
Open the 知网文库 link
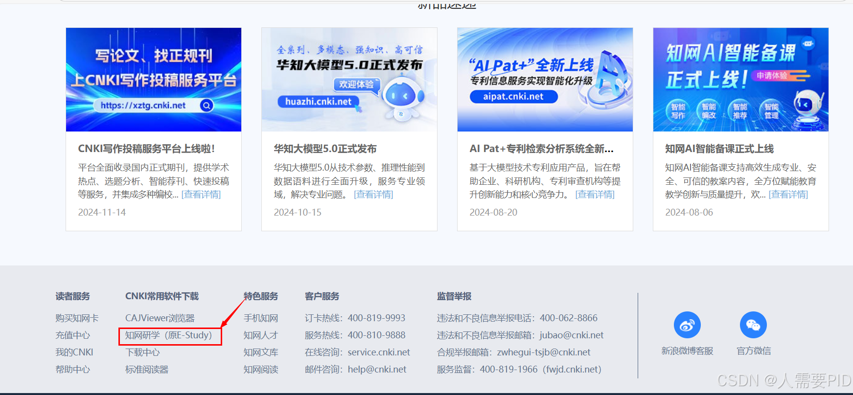(x=261, y=352)
